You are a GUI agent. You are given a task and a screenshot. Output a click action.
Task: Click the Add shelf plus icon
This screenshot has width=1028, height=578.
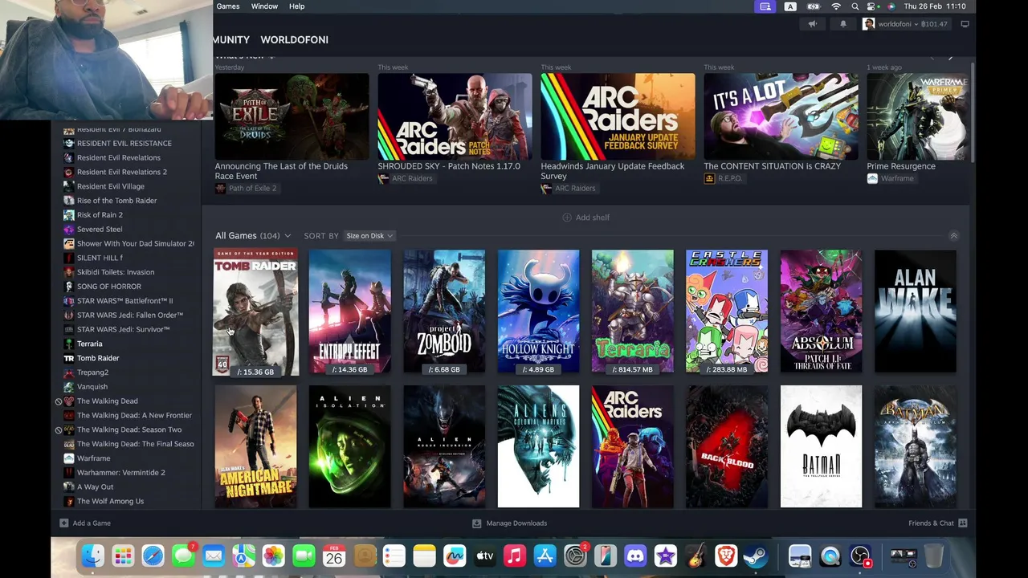point(567,218)
